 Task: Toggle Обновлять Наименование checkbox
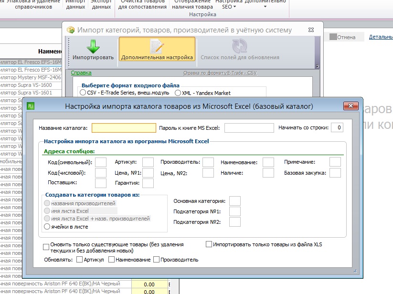click(112, 260)
